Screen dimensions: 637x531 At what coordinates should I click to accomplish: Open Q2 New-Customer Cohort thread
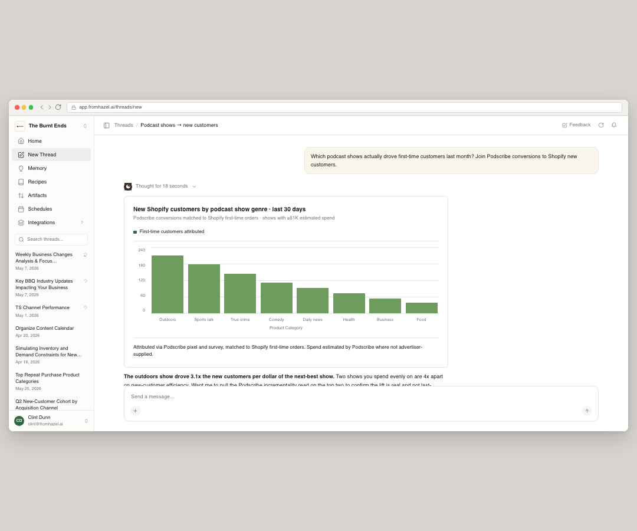pos(48,404)
